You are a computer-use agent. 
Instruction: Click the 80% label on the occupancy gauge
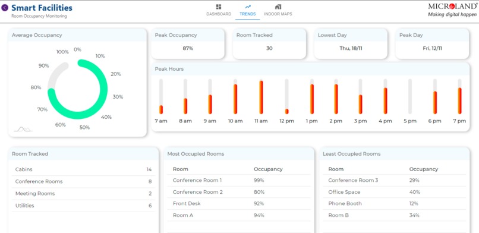[36, 87]
